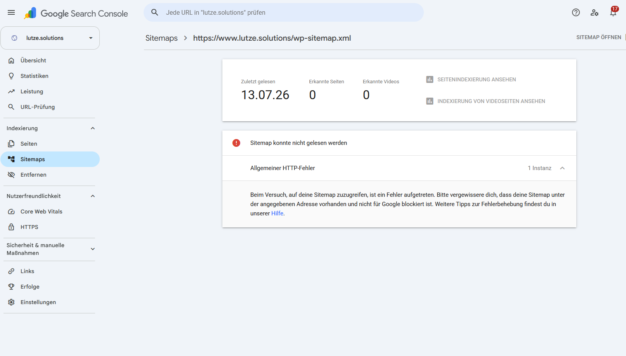The height and width of the screenshot is (356, 626).
Task: Click the globe icon beside lutze.solutions
Action: click(14, 38)
